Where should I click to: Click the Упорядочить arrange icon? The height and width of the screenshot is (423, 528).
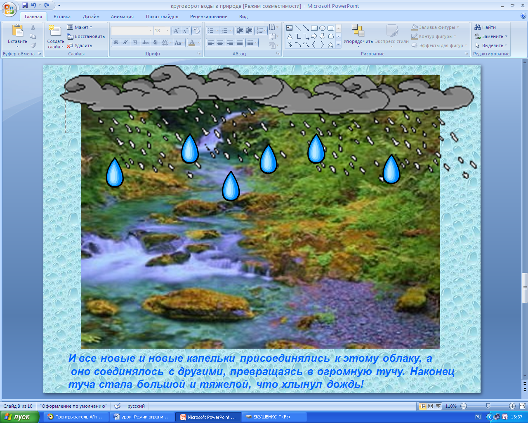coord(358,31)
